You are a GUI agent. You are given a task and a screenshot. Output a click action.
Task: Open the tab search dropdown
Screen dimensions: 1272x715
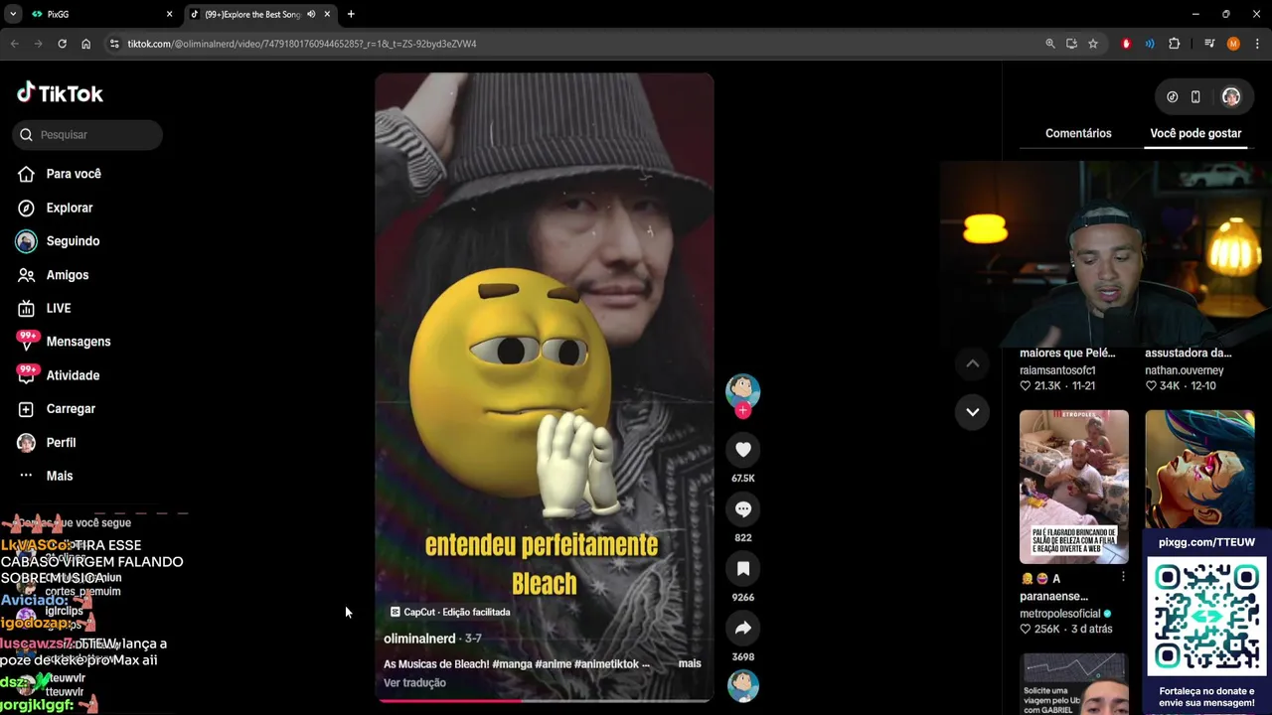pos(13,14)
